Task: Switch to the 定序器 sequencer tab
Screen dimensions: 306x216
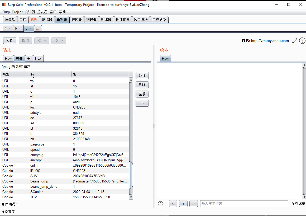Action: tap(77, 20)
